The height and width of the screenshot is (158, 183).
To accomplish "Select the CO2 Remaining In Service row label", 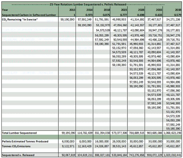I will (20, 20).
